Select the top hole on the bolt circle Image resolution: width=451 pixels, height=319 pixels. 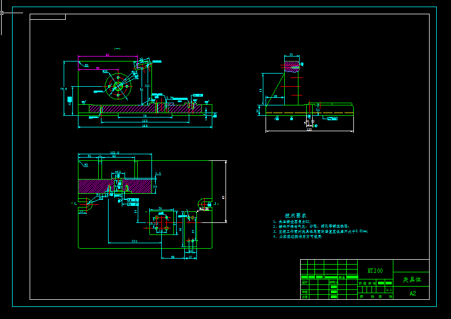[118, 77]
